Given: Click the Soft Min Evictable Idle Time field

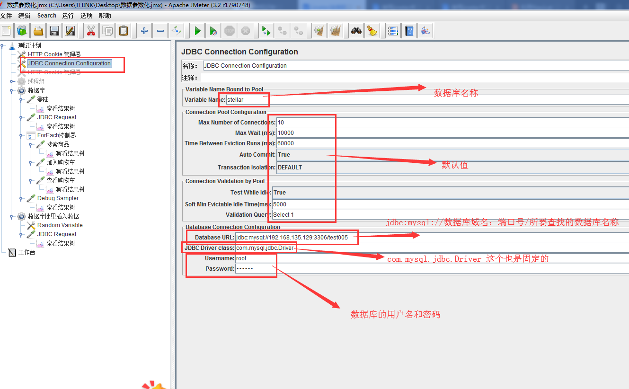Looking at the screenshot, I should [x=451, y=204].
